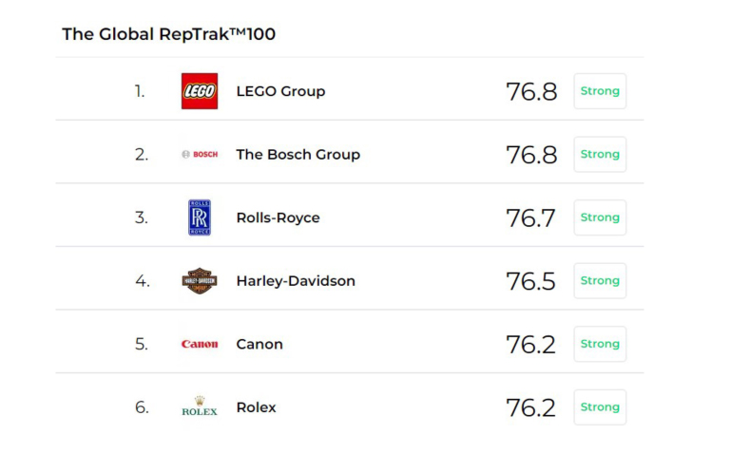Open the Harley-Davidson listing name

point(296,281)
